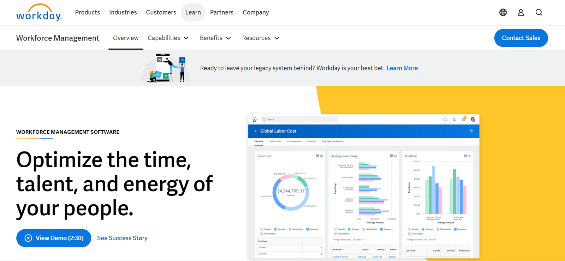The height and width of the screenshot is (261, 565).
Task: Open the See Success Story link
Action: [122, 238]
